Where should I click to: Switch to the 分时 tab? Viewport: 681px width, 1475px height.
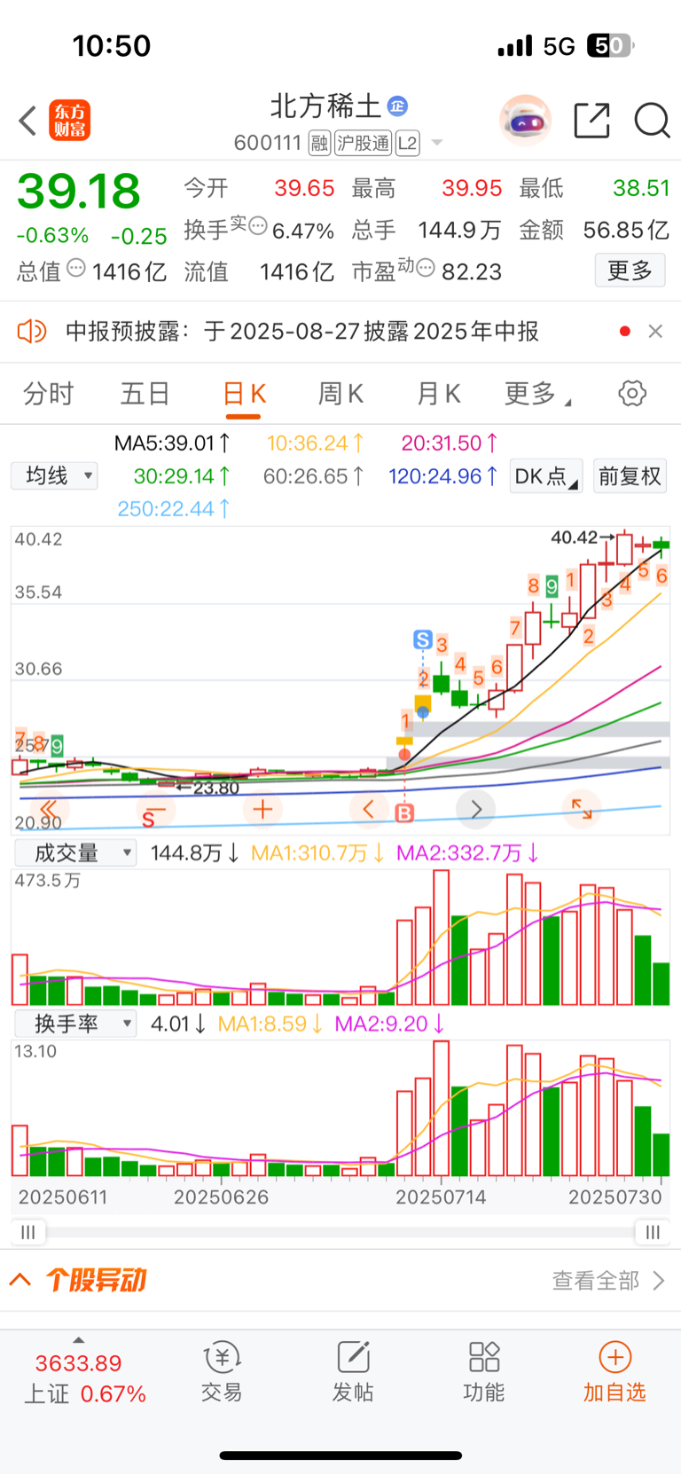(48, 393)
